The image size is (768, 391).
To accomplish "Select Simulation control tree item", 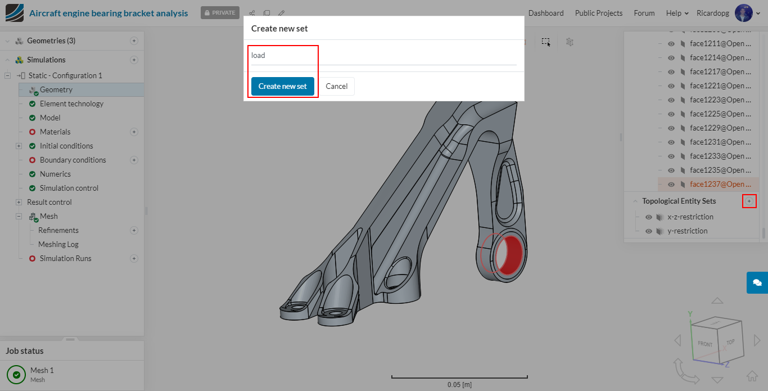I will pos(69,188).
